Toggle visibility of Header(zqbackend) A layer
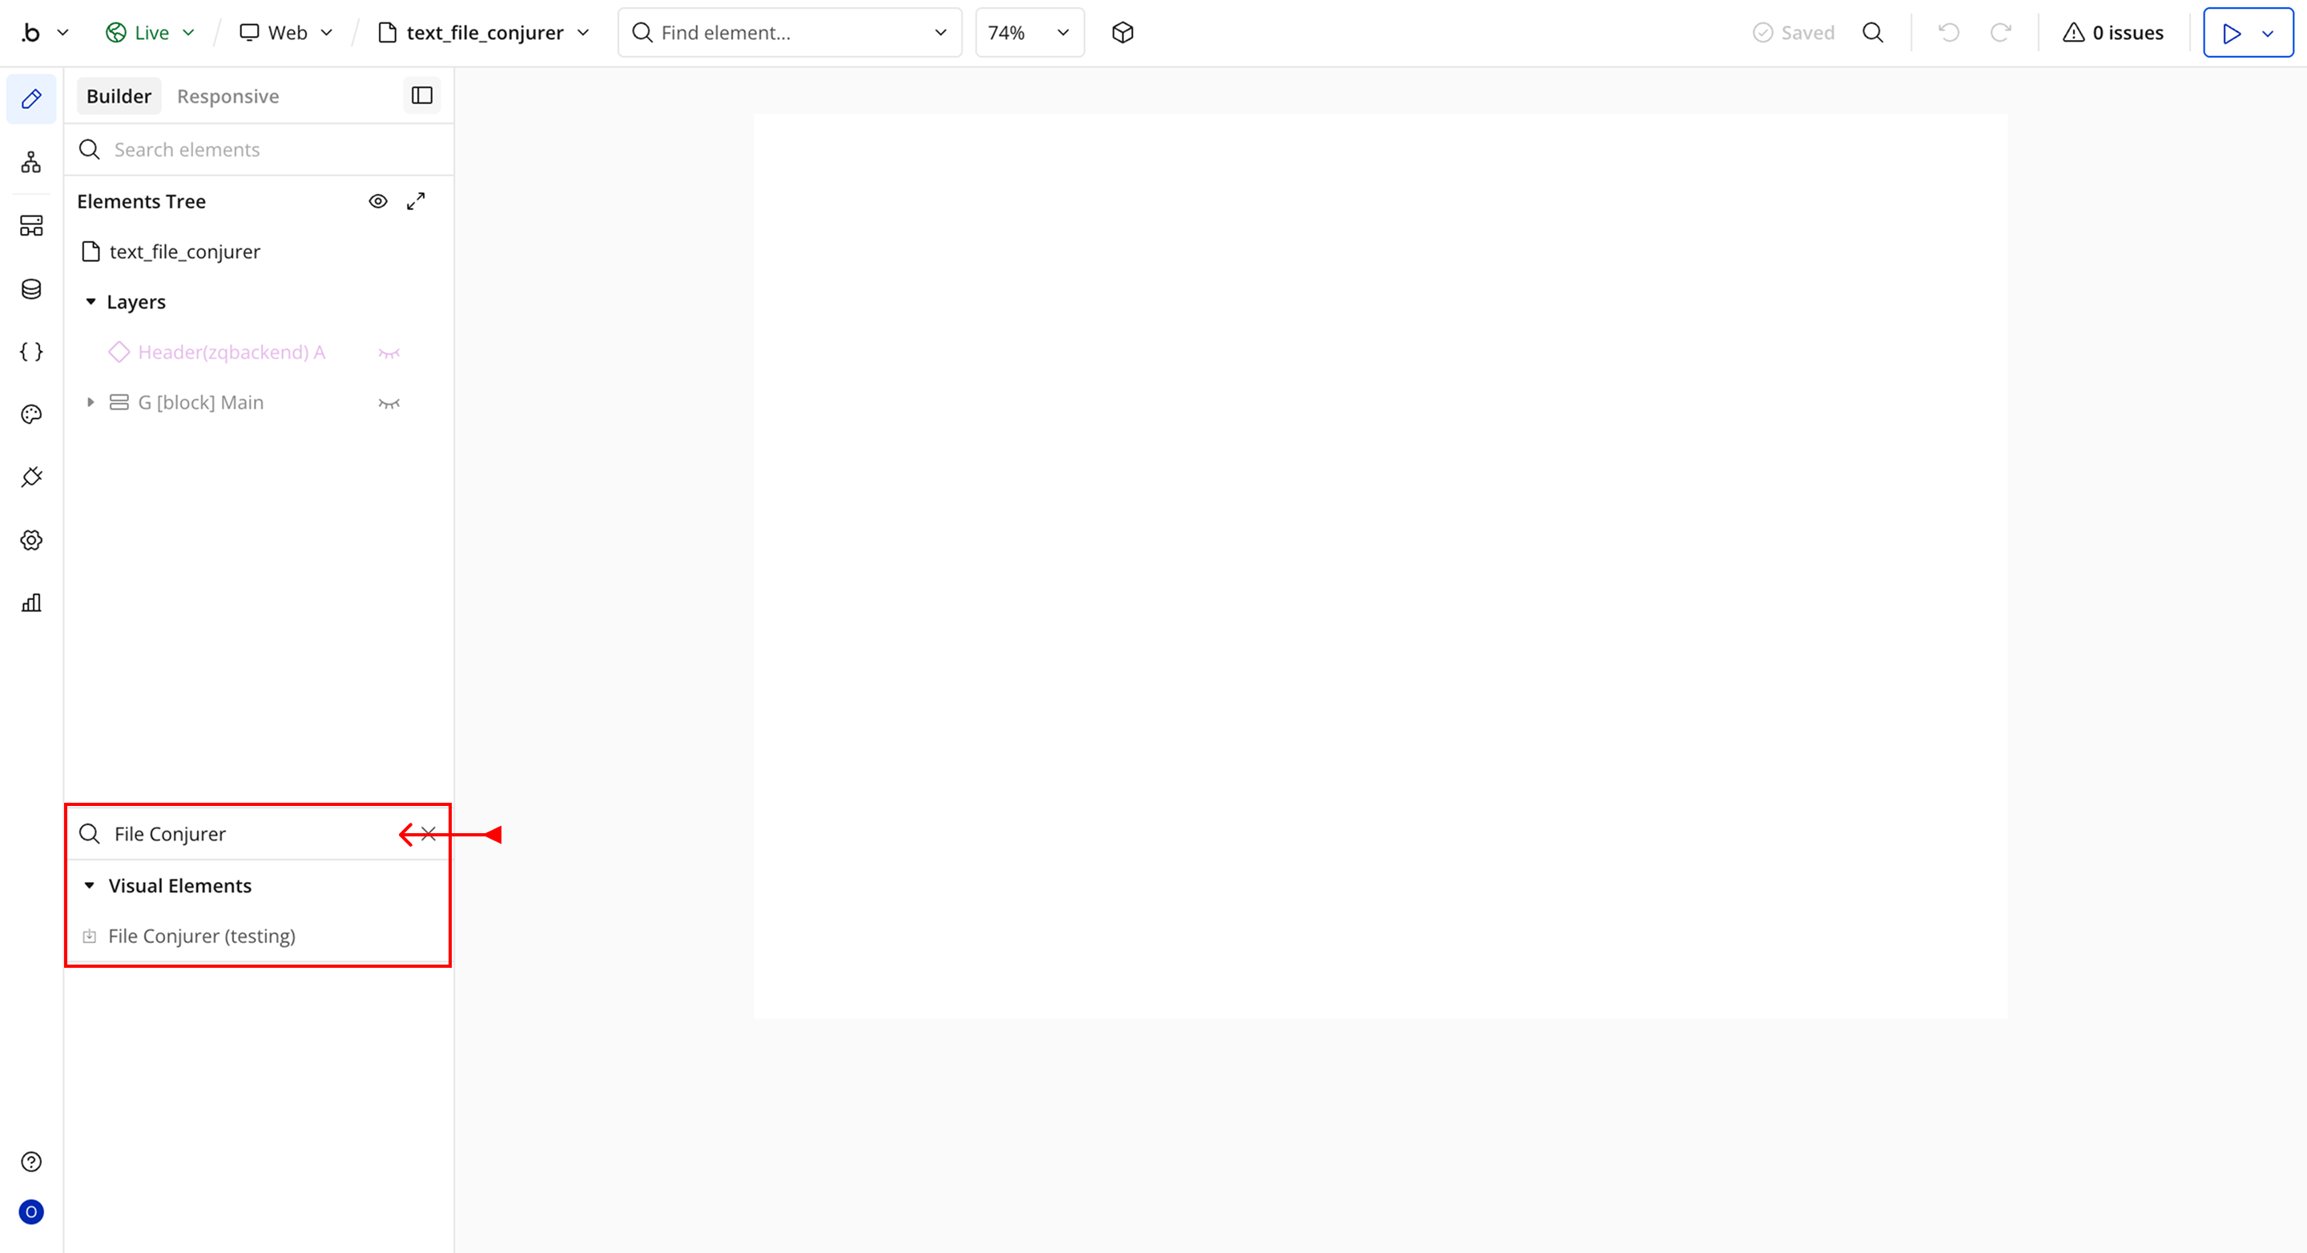Image resolution: width=2307 pixels, height=1253 pixels. [389, 353]
